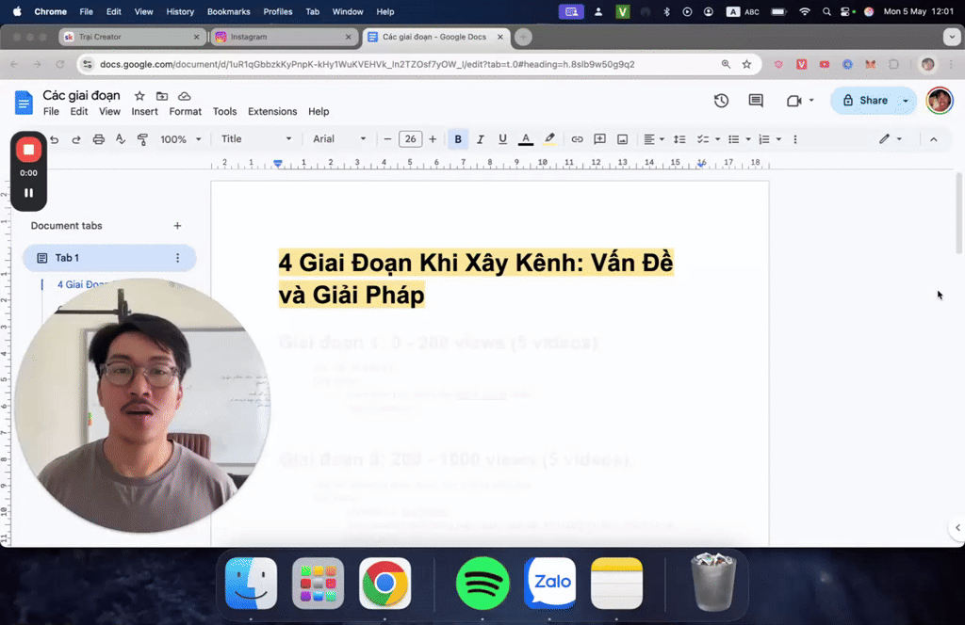Open the highlight color picker

[549, 139]
